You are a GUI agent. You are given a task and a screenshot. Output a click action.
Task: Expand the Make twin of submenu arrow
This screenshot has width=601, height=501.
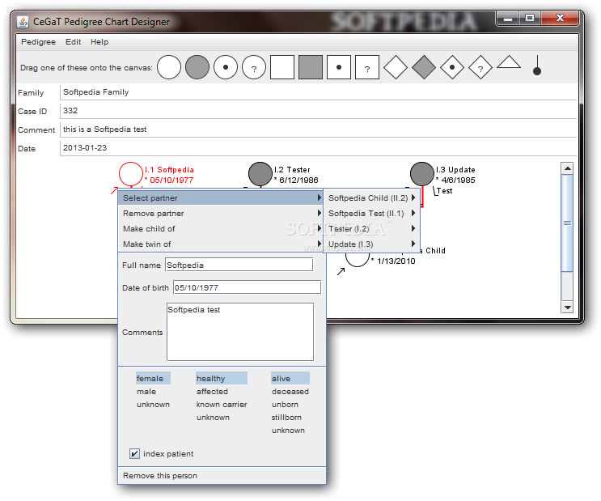319,244
